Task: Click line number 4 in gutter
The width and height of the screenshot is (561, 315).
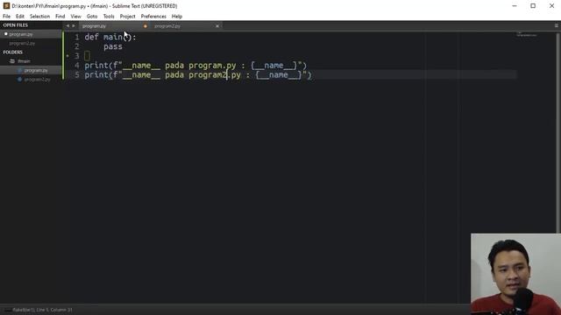Action: click(x=76, y=66)
